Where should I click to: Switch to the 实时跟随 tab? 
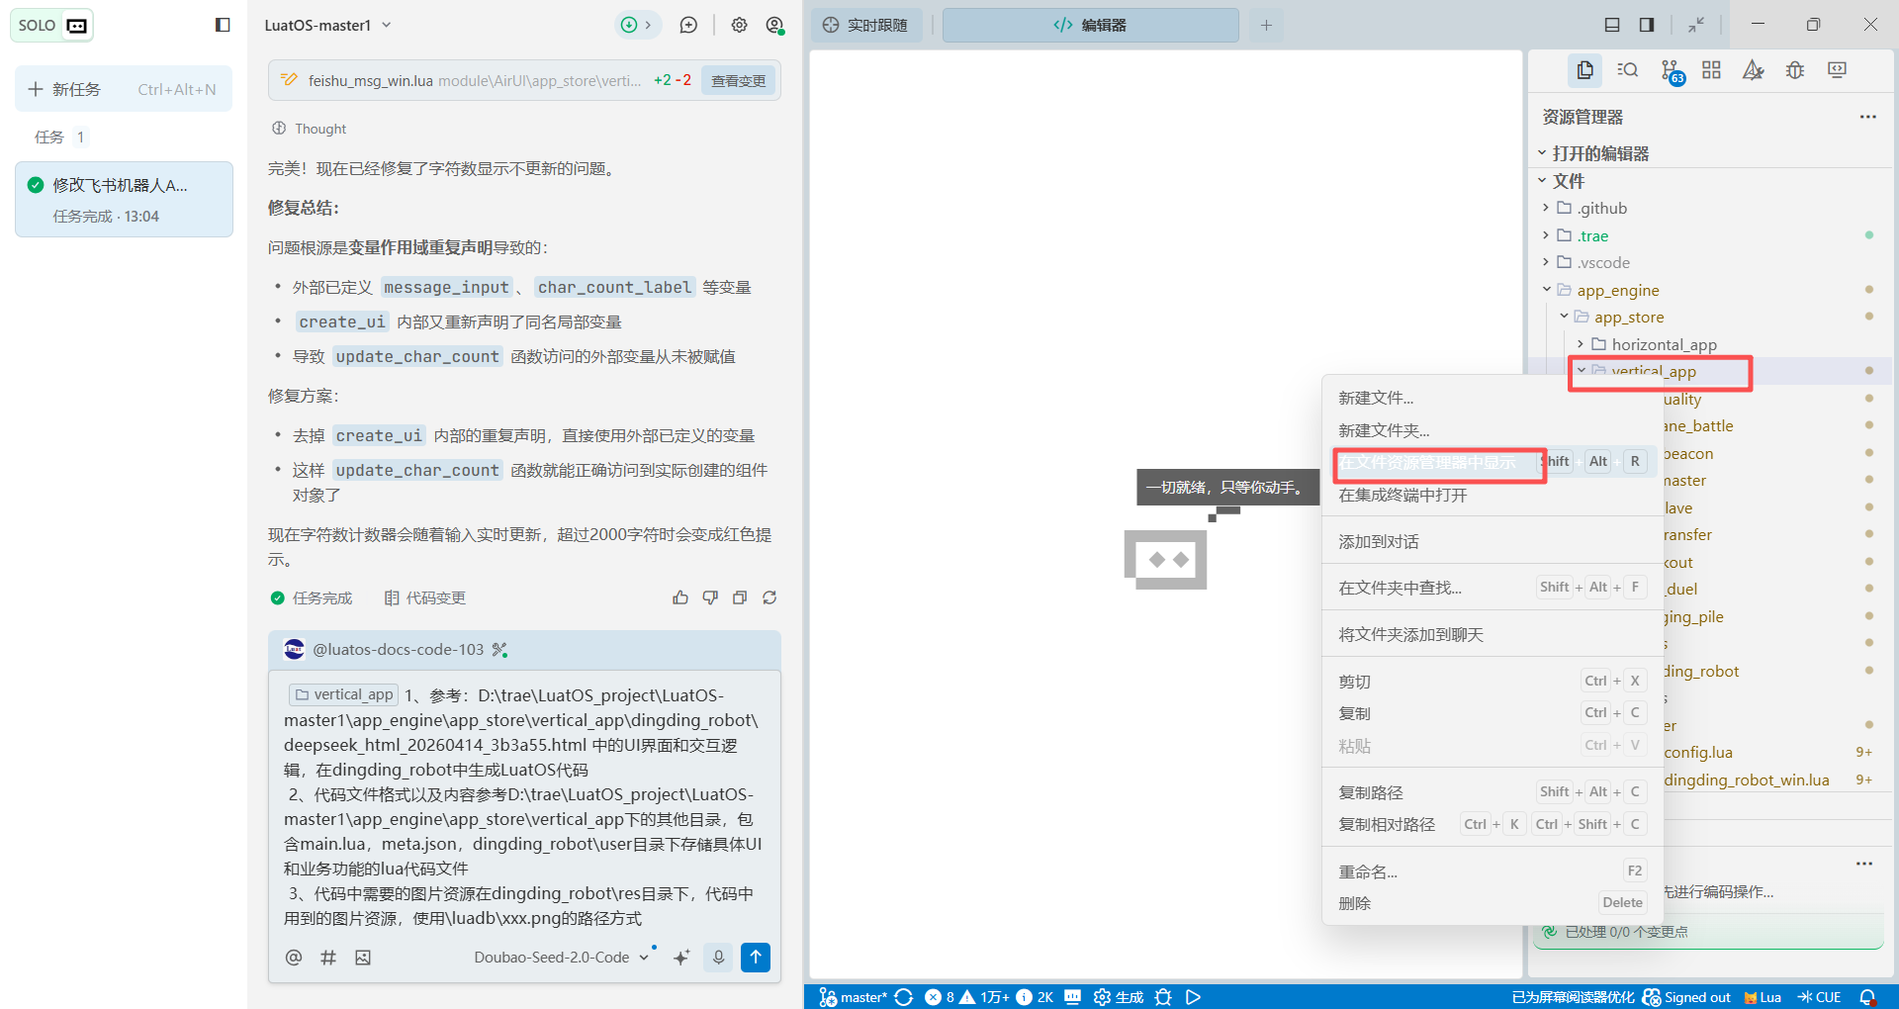(865, 25)
